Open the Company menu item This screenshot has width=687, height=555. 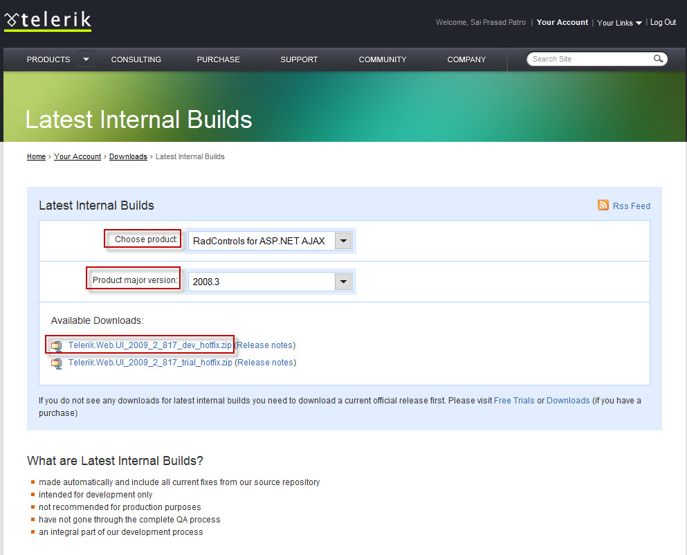pyautogui.click(x=466, y=60)
